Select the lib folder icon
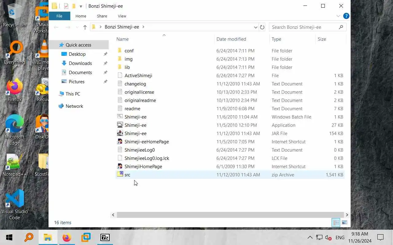 tap(120, 67)
